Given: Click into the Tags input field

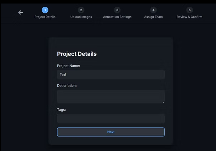Looking at the screenshot, I should tap(111, 119).
